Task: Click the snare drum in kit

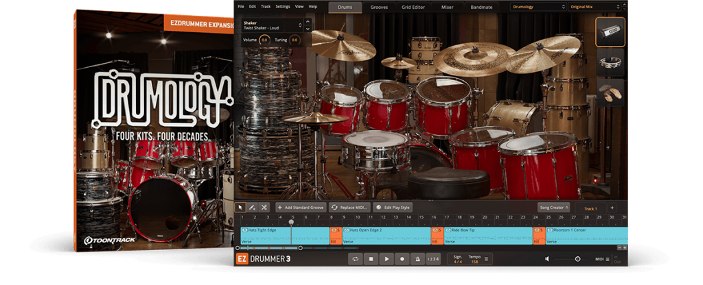Action: (x=375, y=150)
